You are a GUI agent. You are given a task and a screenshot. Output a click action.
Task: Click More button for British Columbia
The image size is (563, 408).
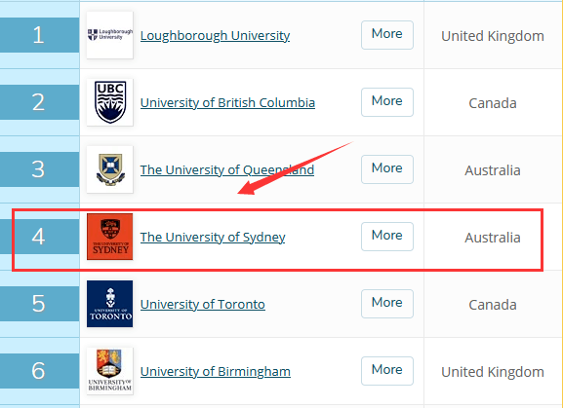[387, 102]
